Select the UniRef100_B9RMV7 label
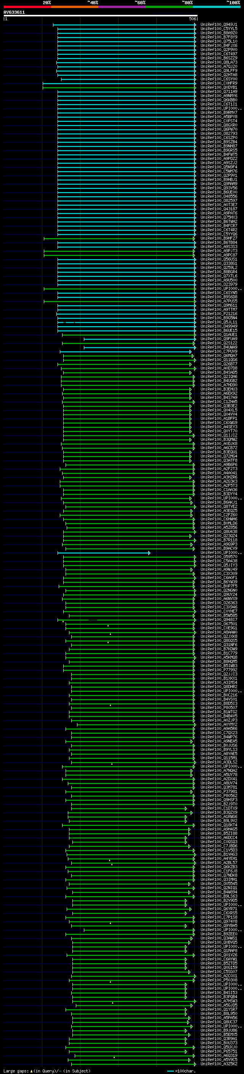The height and width of the screenshot is (1074, 244). pyautogui.click(x=218, y=112)
